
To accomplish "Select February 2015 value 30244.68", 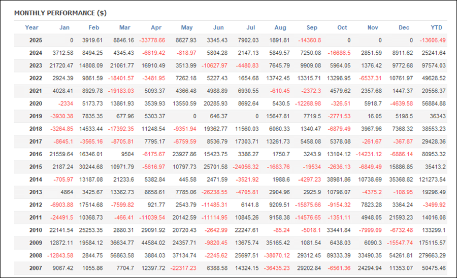I will click(88, 167).
